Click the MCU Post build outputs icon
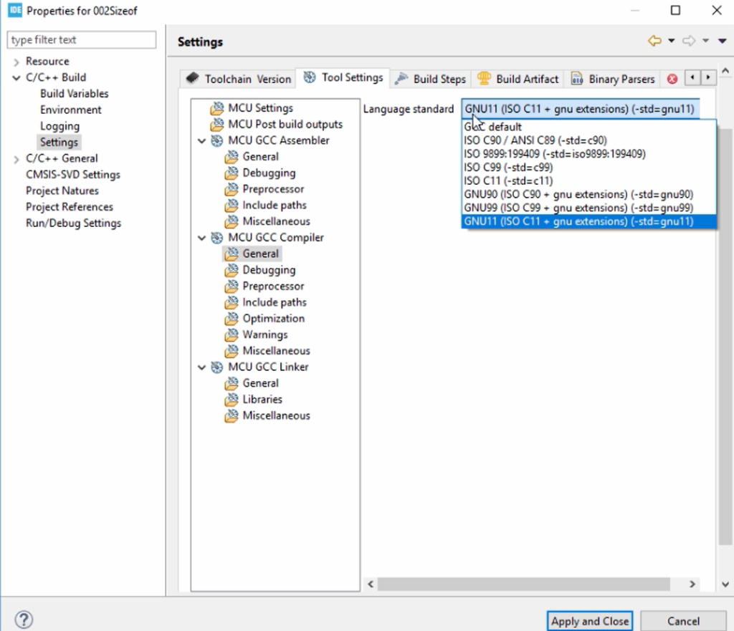Screen dimensions: 734x631 (216, 125)
